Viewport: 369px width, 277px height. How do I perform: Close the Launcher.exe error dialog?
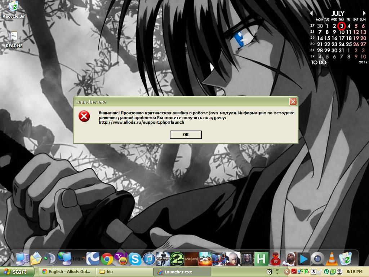[293, 102]
